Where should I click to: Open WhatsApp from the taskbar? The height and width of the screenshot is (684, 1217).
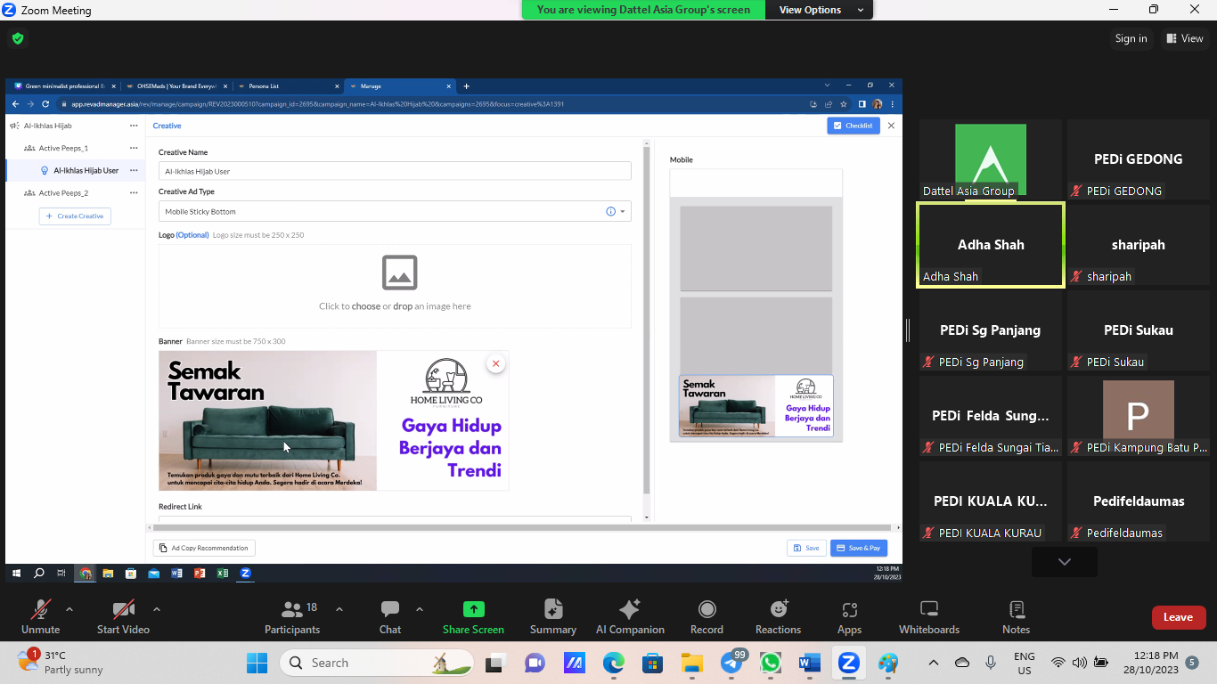click(770, 663)
